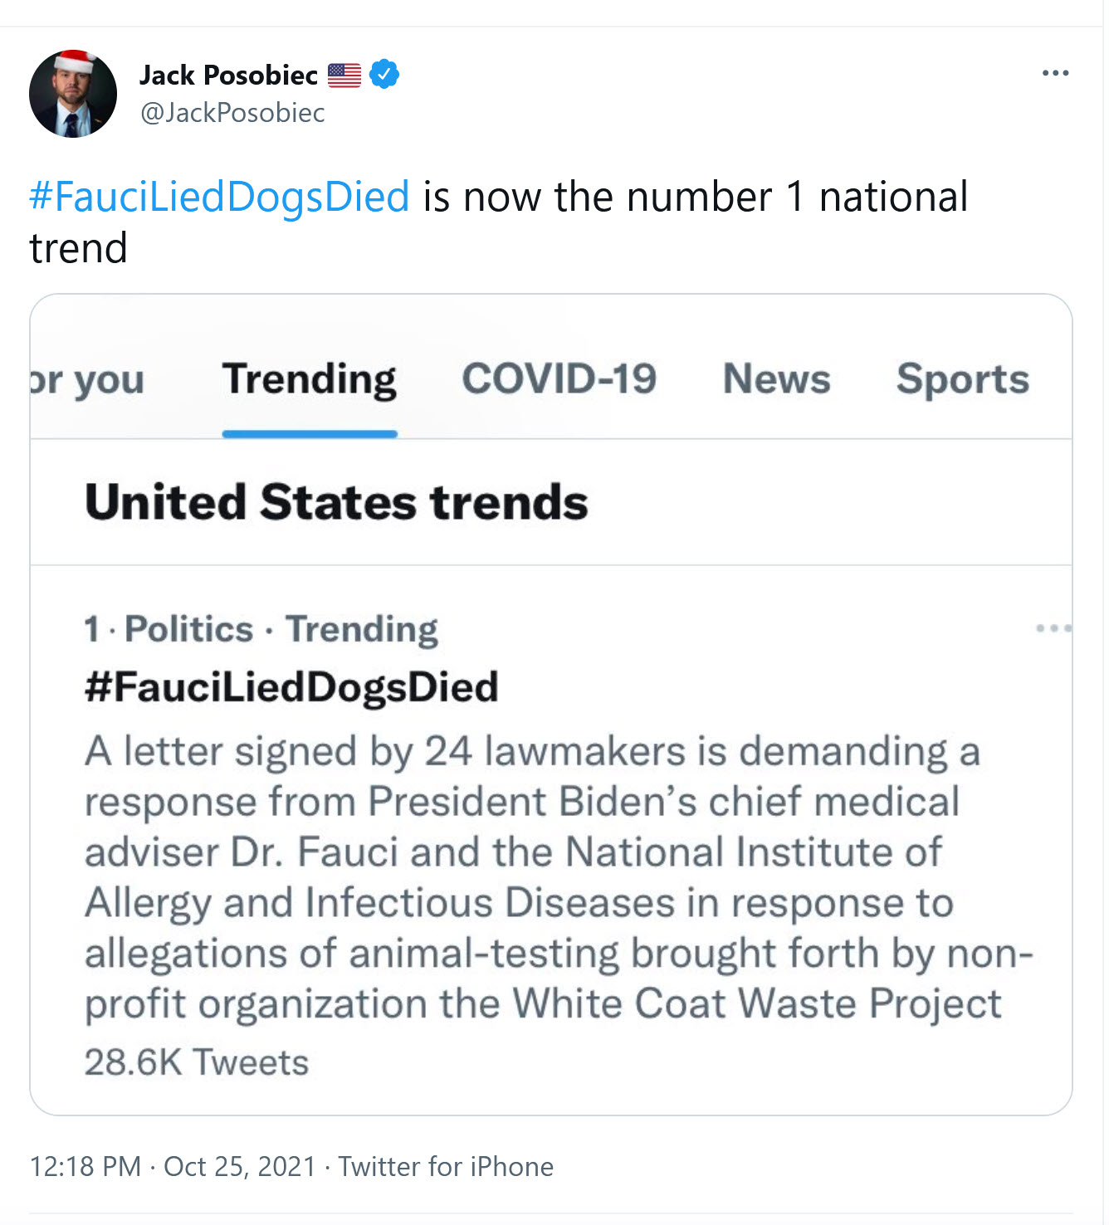1109x1225 pixels.
Task: Click the "1 · Politics · Trending" label
Action: (x=261, y=629)
